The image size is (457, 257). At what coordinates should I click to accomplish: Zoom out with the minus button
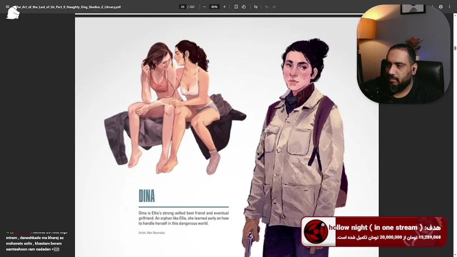point(204,7)
